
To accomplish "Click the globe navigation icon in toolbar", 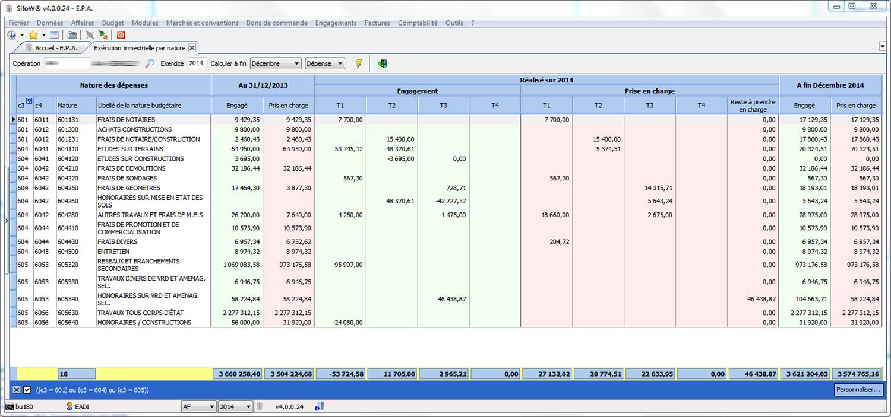I will pos(11,35).
